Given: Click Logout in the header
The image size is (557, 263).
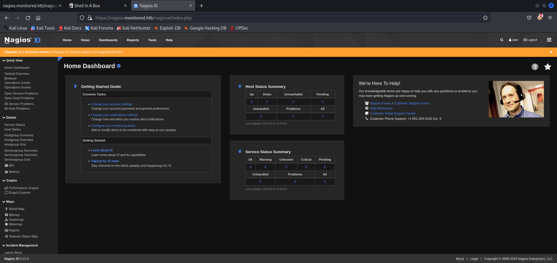Looking at the screenshot, I should [530, 40].
